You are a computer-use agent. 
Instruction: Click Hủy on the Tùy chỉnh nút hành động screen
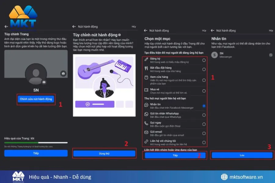(x=134, y=27)
